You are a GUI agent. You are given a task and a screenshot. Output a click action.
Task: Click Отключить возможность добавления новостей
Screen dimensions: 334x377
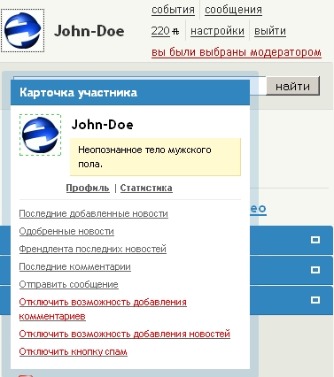tap(125, 334)
